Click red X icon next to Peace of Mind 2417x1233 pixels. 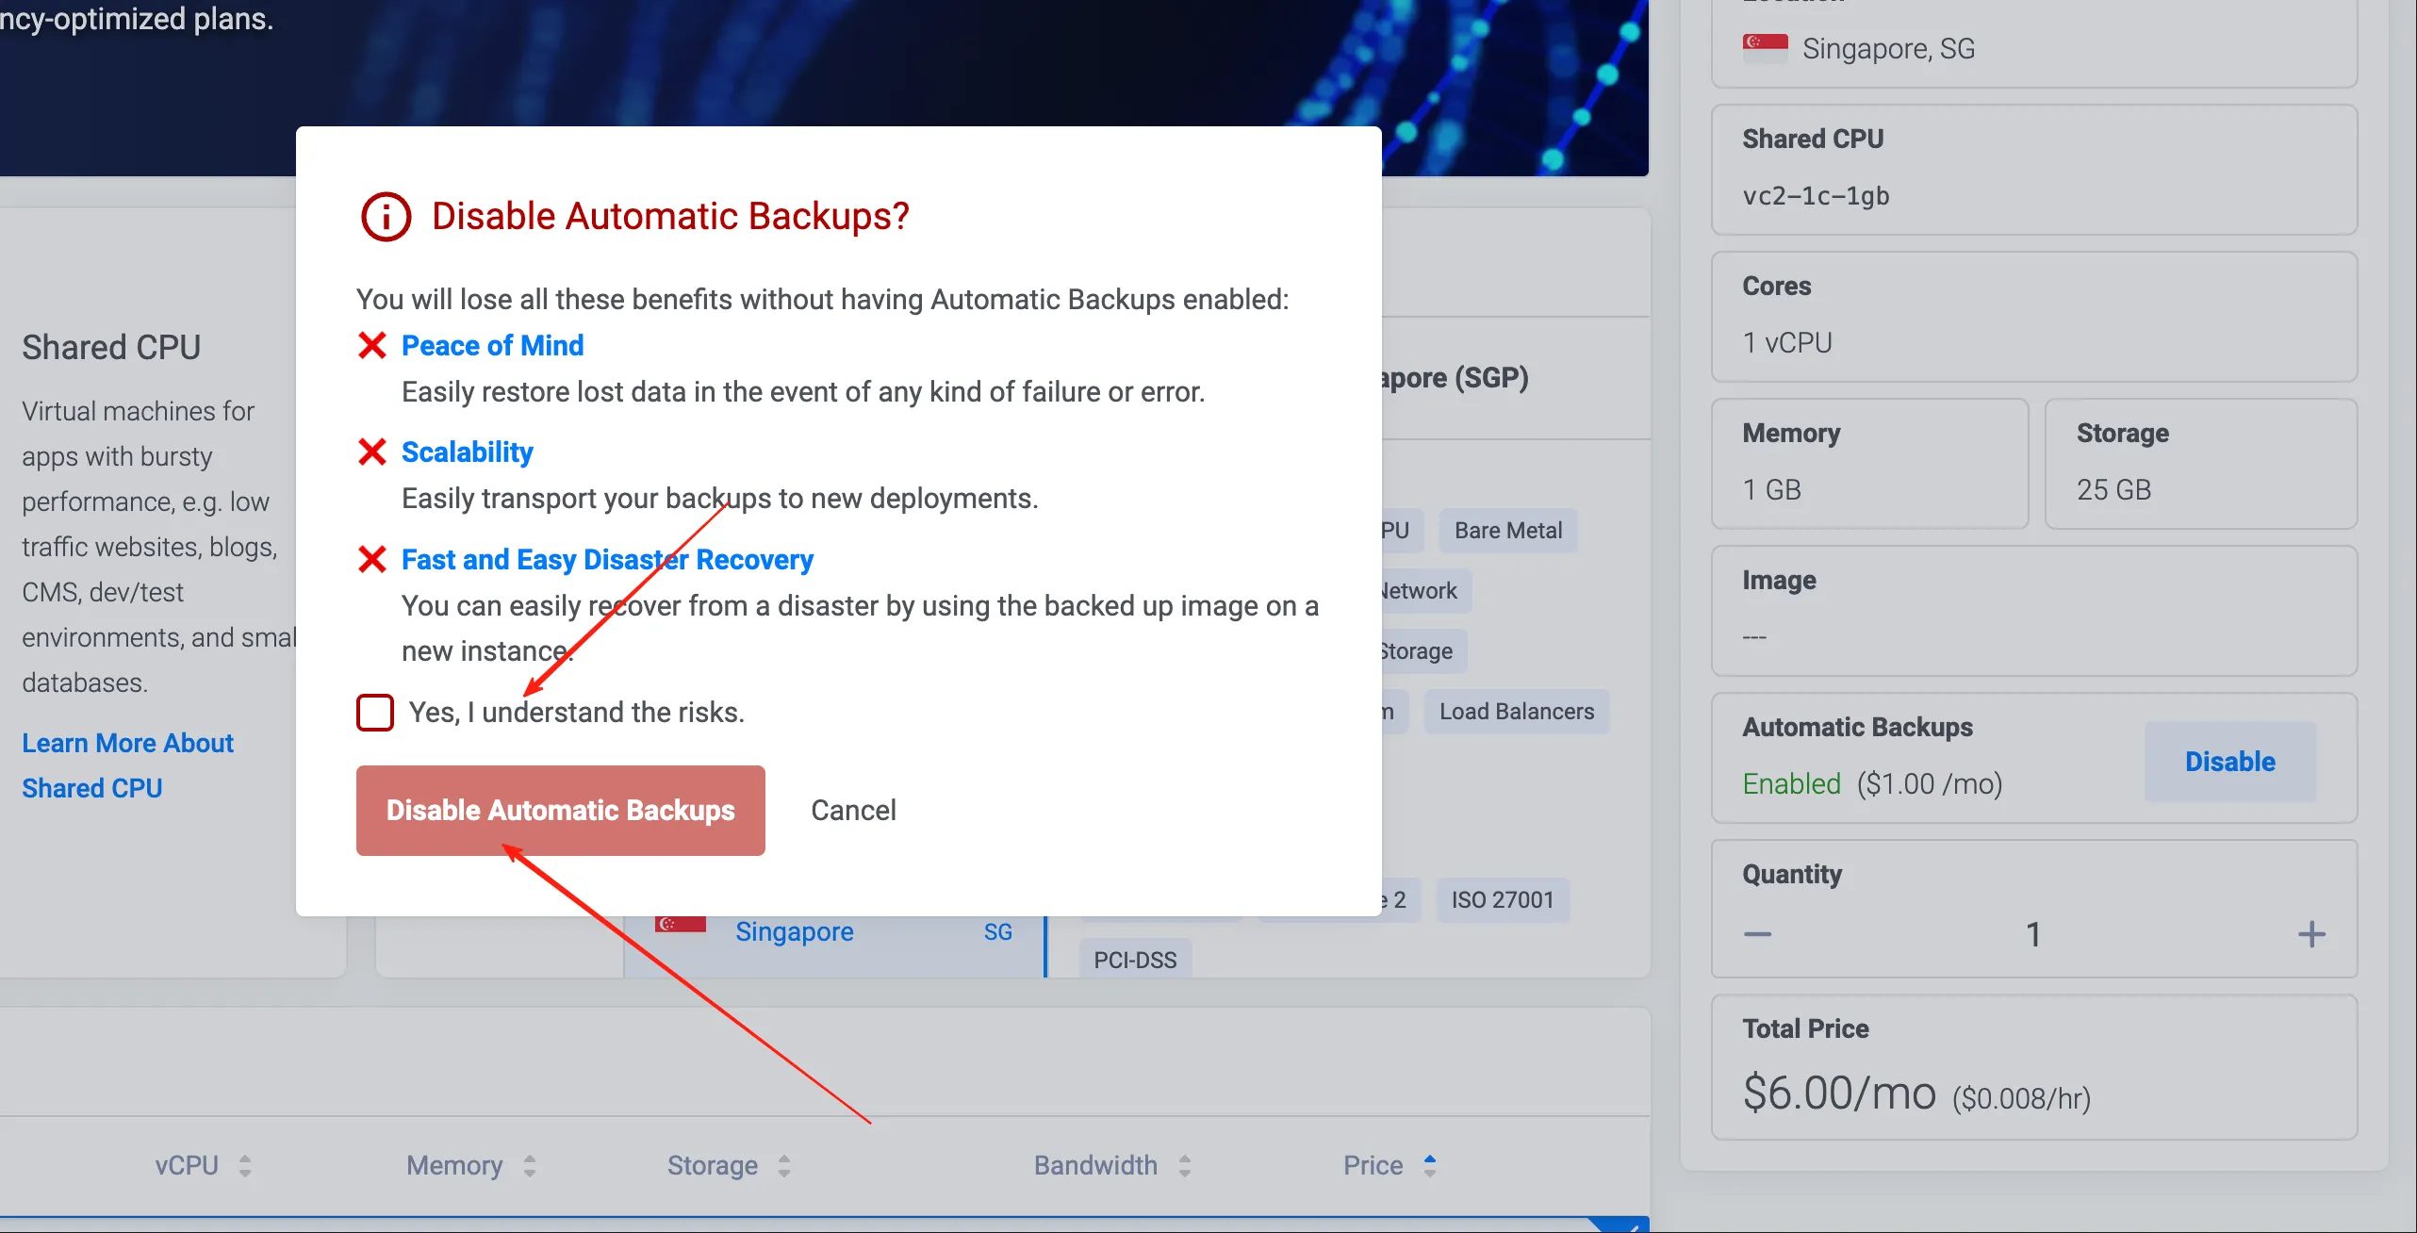coord(372,346)
